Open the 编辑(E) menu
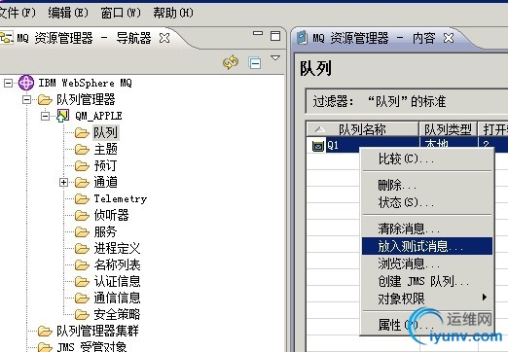Image resolution: width=508 pixels, height=352 pixels. pos(68,13)
